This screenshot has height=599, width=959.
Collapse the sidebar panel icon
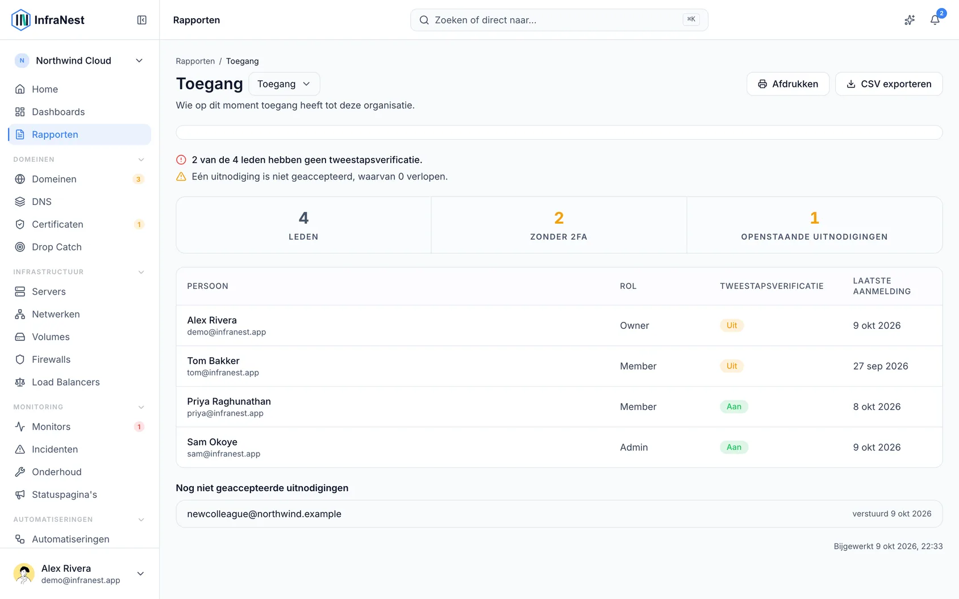(142, 20)
